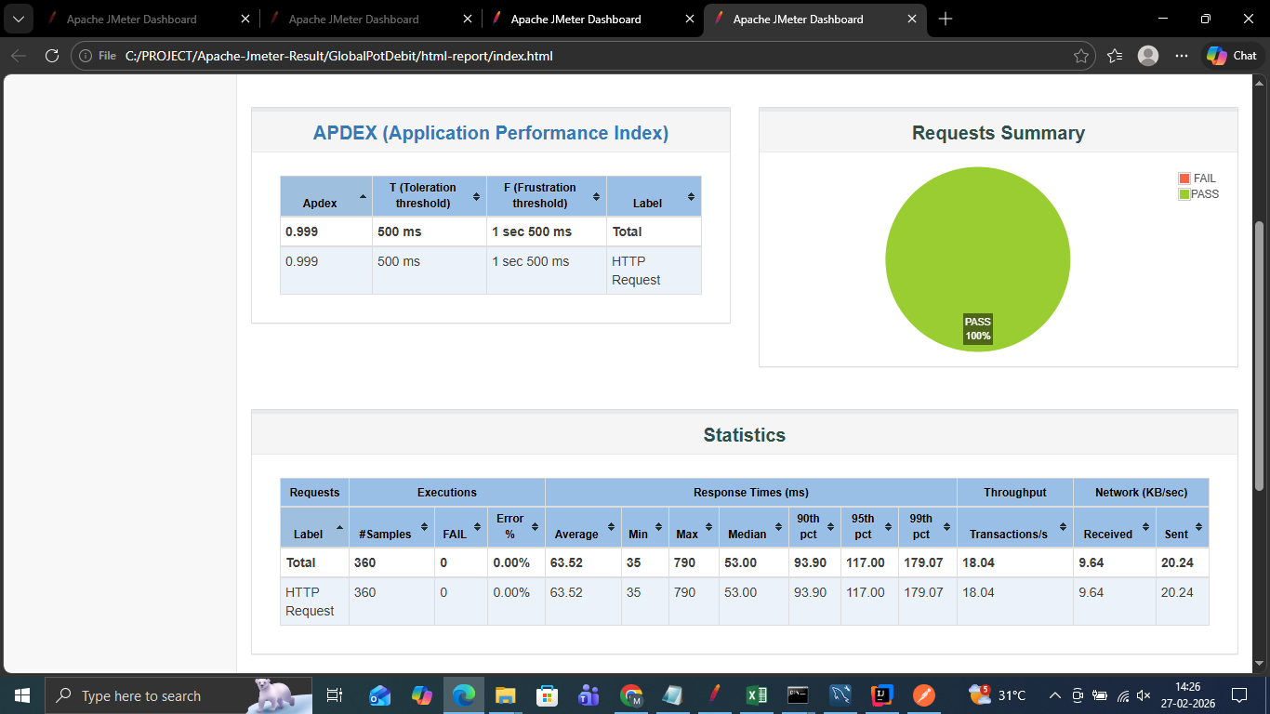
Task: Refresh the JMeter report page
Action: point(52,56)
